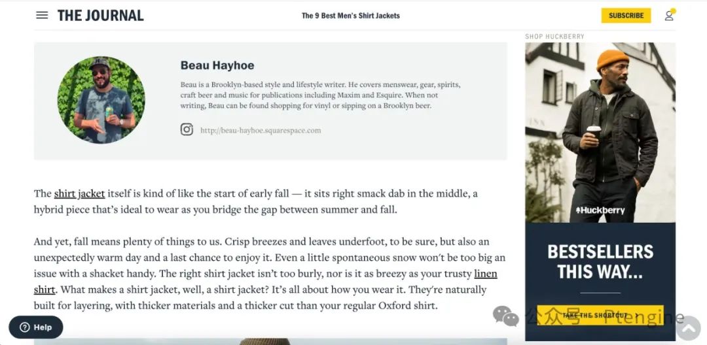Screen dimensions: 707x345
Task: Open the hamburger navigation menu
Action: 42,15
